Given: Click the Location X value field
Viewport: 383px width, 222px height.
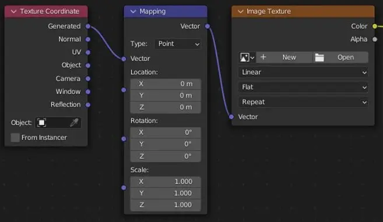Looking at the screenshot, I should [166, 84].
